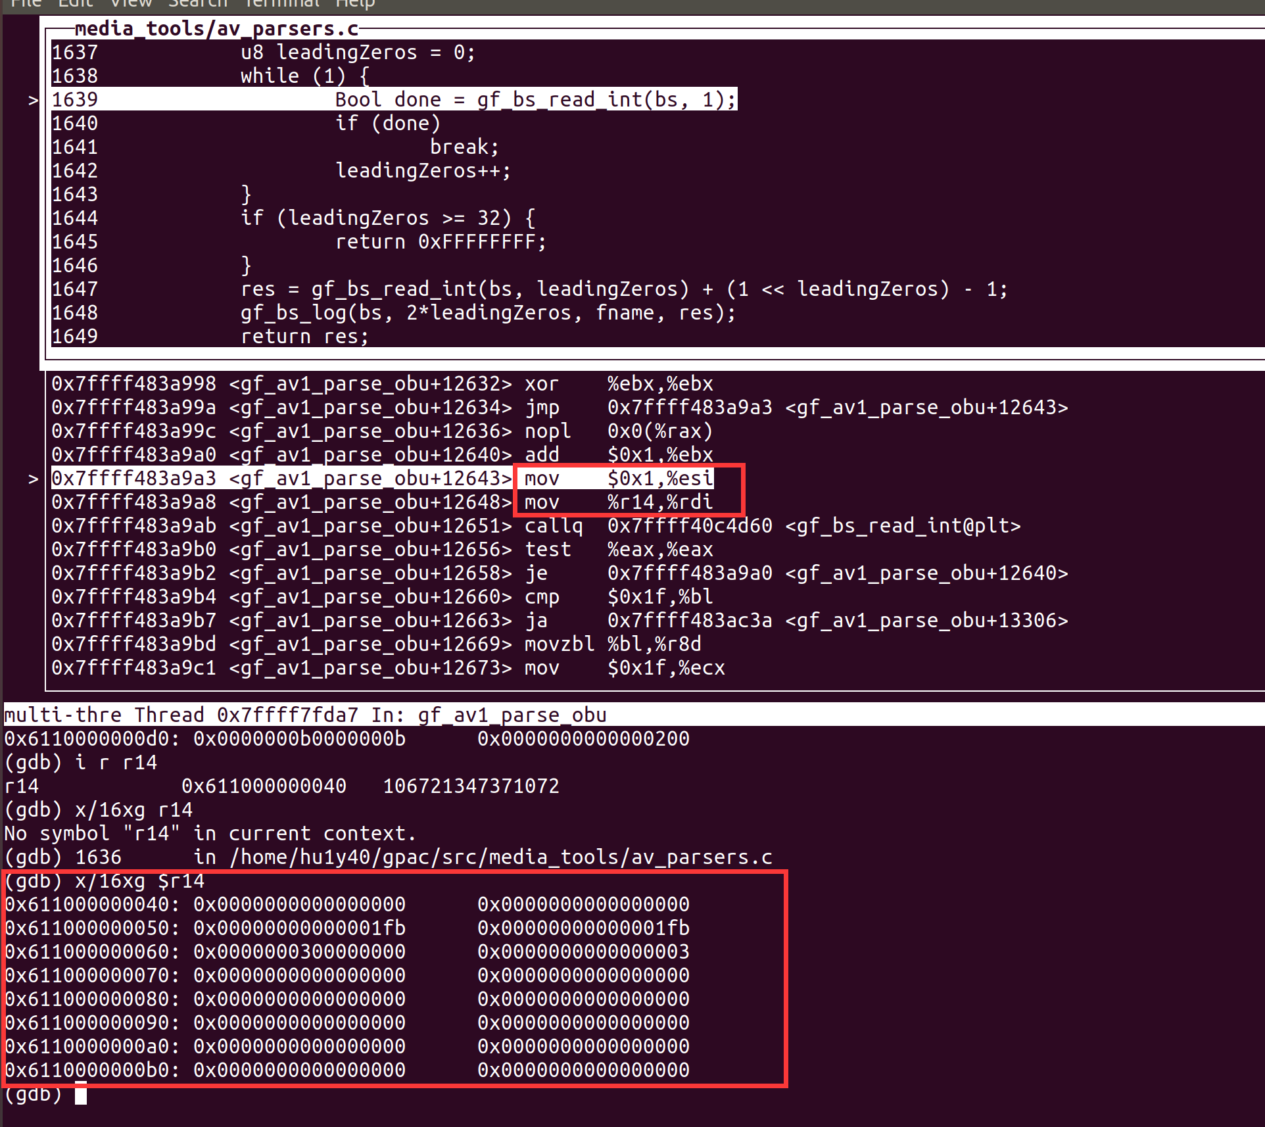Click command 'x/16xg r14'
Screen dimensions: 1265x1127
(133, 809)
